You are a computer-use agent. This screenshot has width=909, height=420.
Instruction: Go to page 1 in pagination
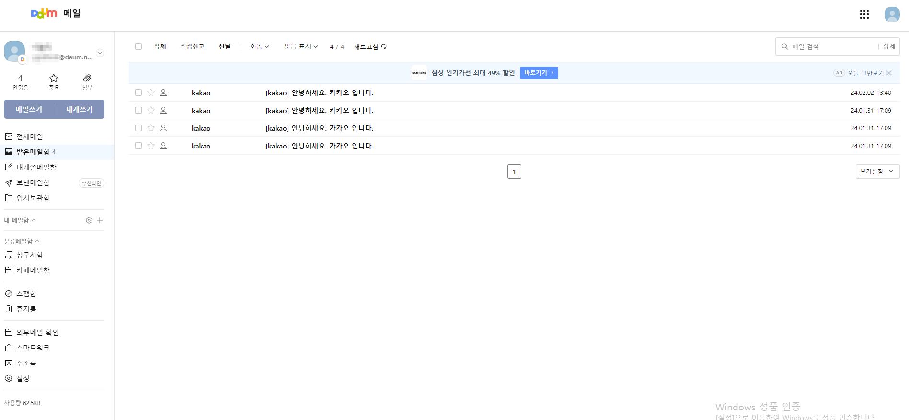[514, 171]
